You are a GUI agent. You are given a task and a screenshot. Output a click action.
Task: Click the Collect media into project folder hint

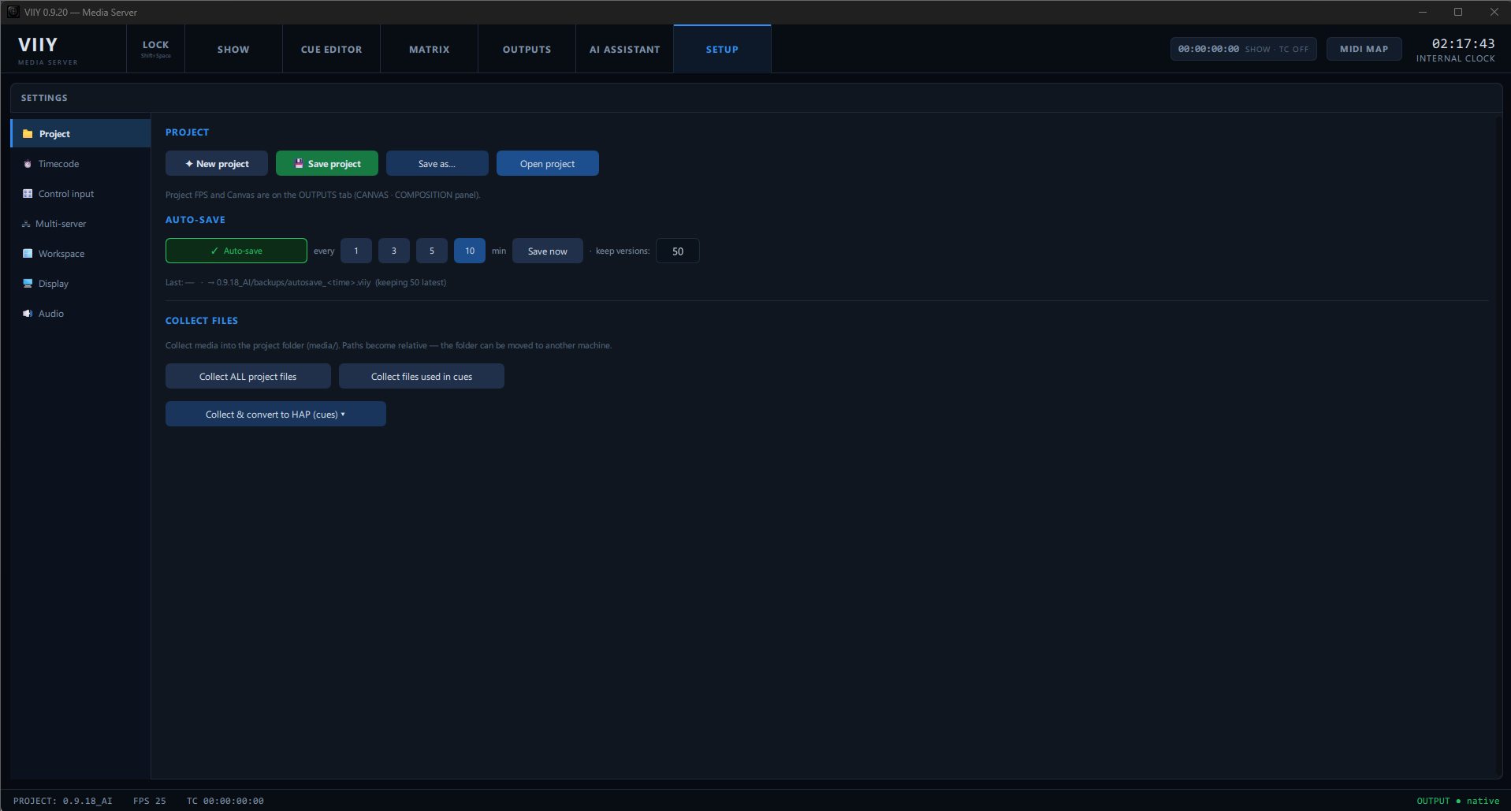389,345
